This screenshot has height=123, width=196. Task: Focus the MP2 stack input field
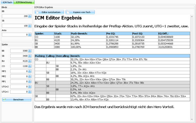(x=19, y=76)
